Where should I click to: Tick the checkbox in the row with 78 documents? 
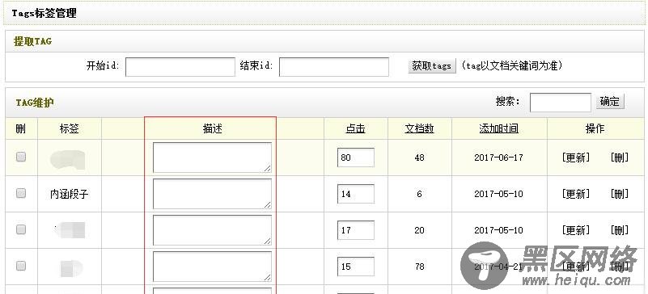21,266
